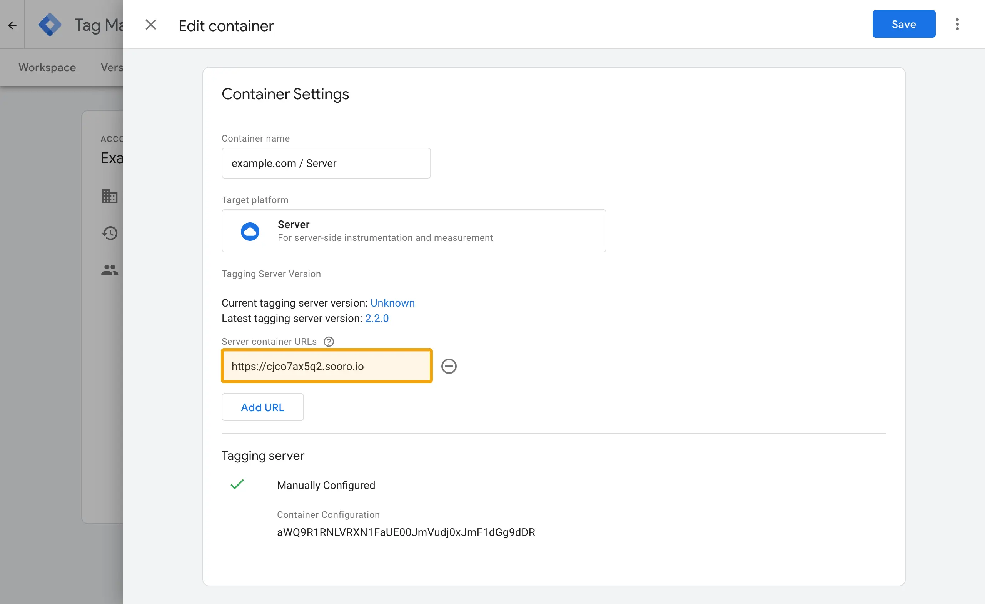Open the three-dot more options menu
Image resolution: width=985 pixels, height=604 pixels.
[x=957, y=24]
